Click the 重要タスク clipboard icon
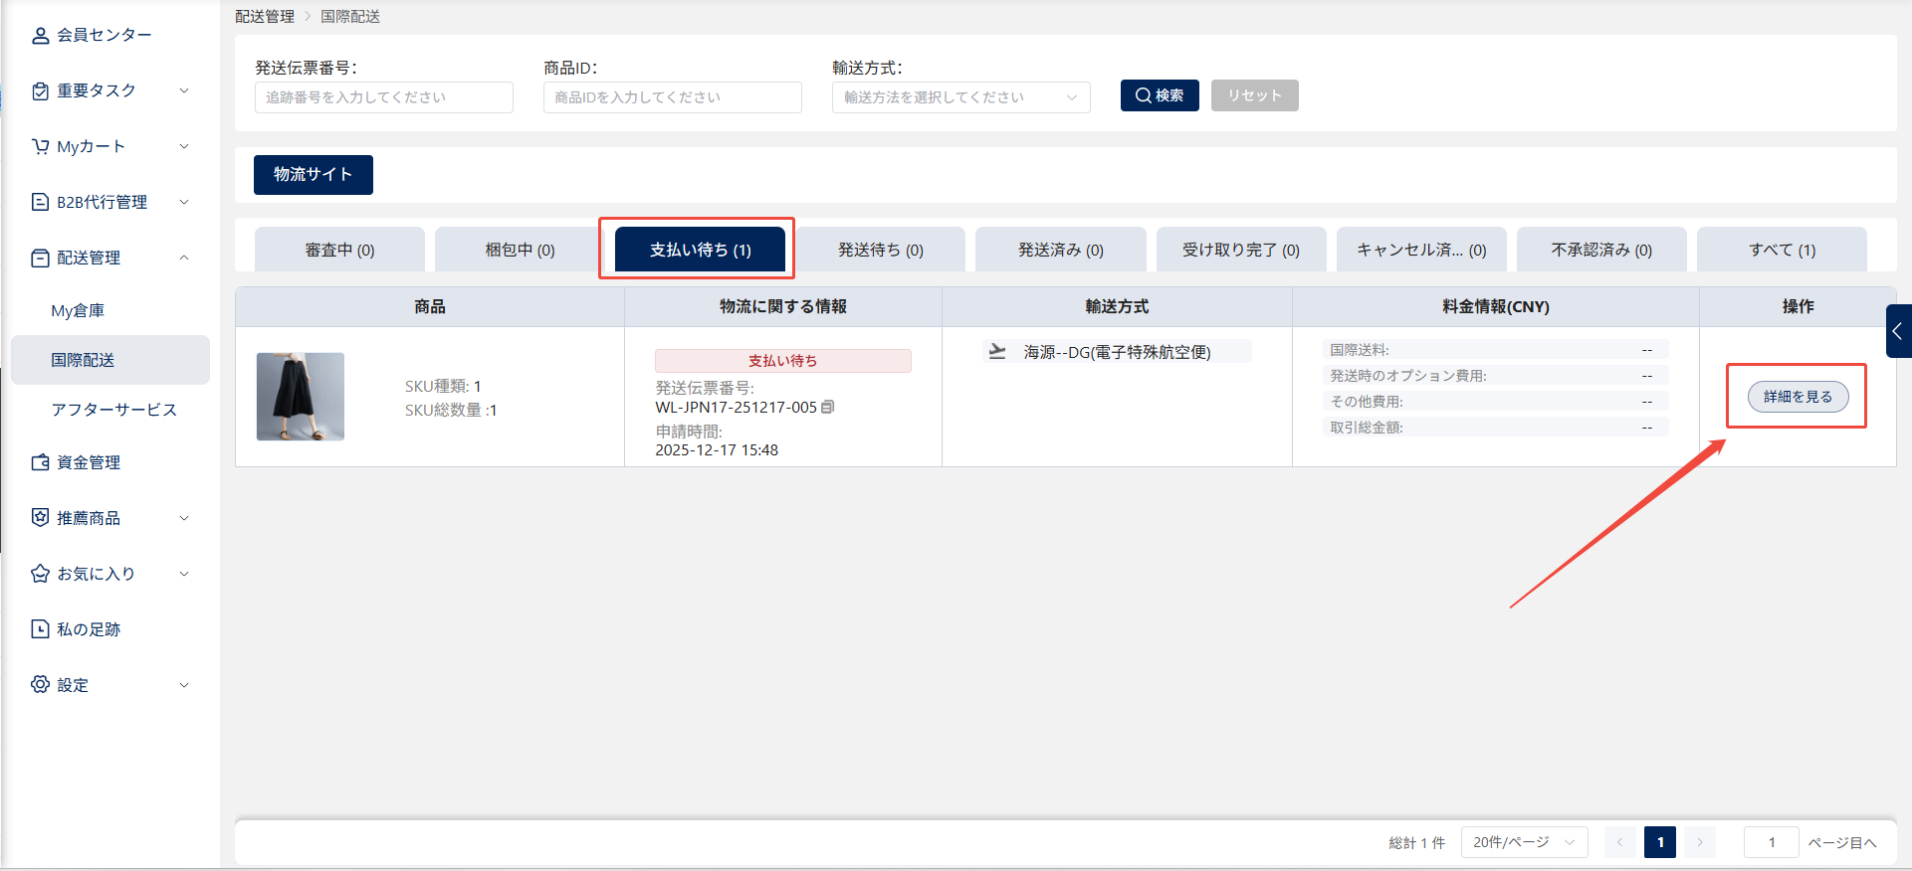Screen dimensions: 1912x871 tap(40, 90)
